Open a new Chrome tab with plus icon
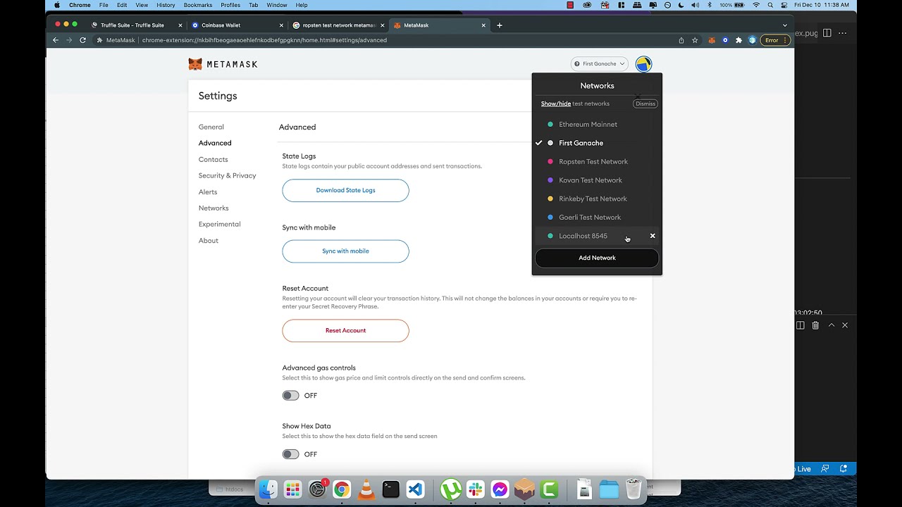Screen dimensions: 902x507 500,25
